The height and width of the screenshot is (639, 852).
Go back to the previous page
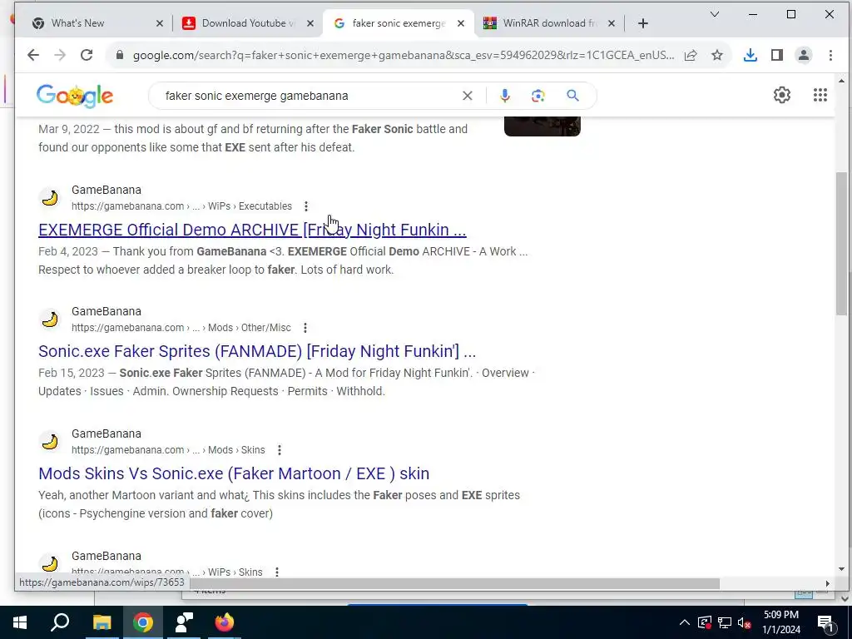[33, 55]
